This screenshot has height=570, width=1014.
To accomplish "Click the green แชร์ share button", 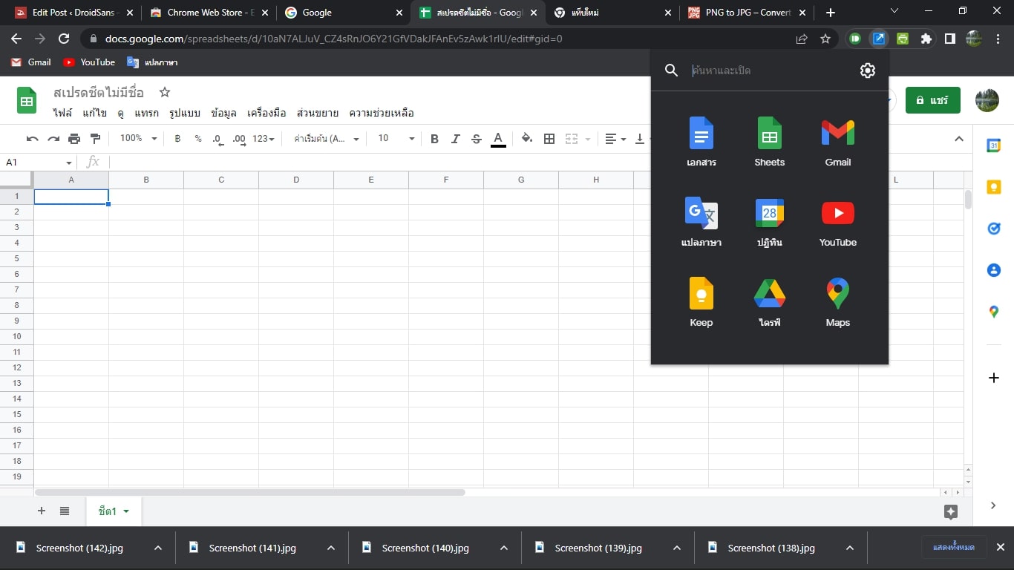I will coord(932,100).
